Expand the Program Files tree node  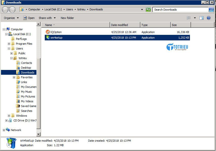(8, 44)
